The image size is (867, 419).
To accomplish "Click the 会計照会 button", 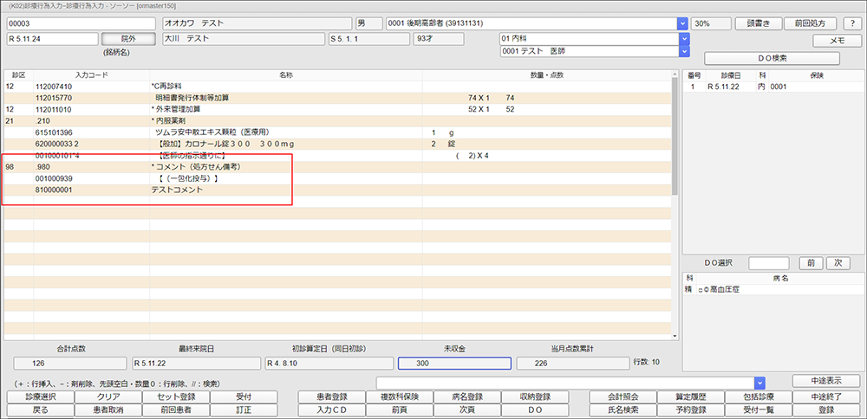I will click(621, 396).
